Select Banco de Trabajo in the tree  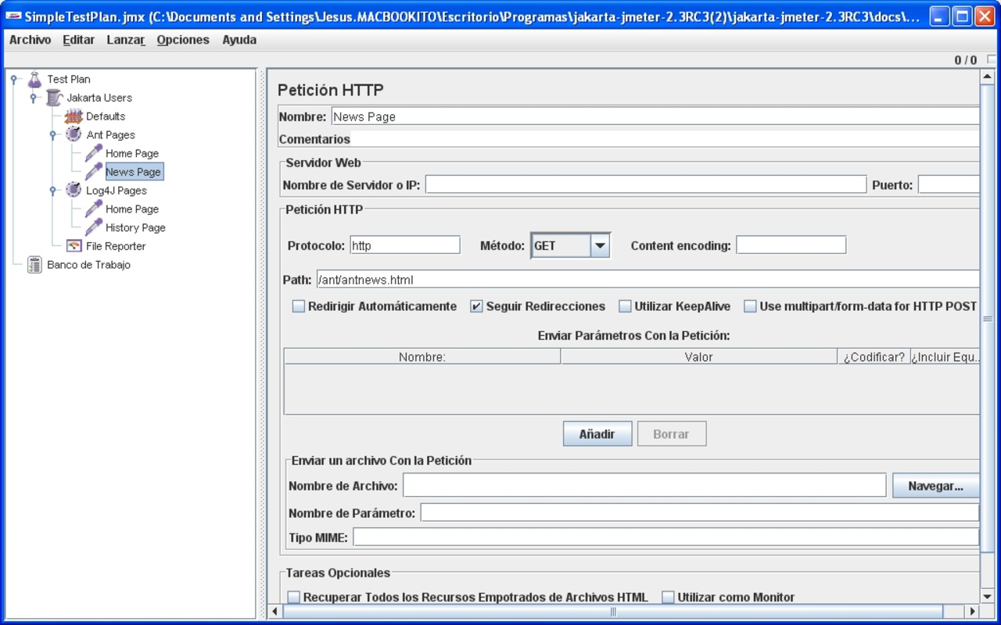coord(88,265)
